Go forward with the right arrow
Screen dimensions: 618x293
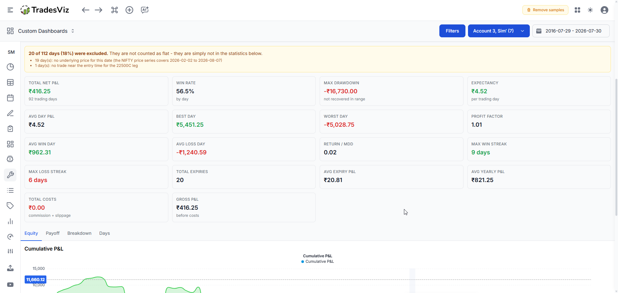[98, 10]
